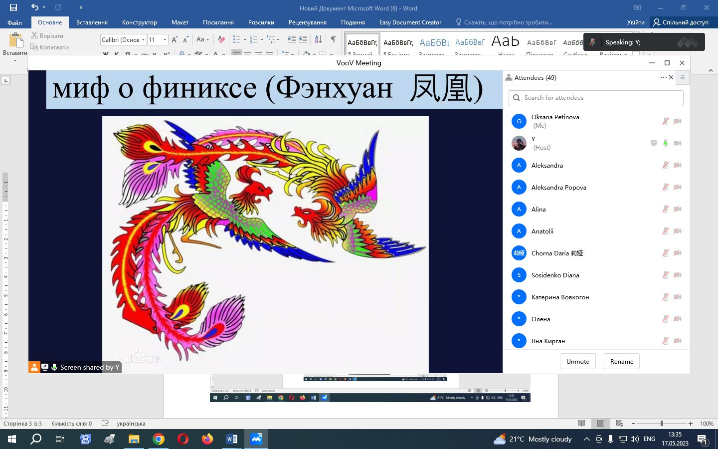This screenshot has width=718, height=449.
Task: Toggle the camera icon for Aleksandra Popova
Action: click(677, 187)
